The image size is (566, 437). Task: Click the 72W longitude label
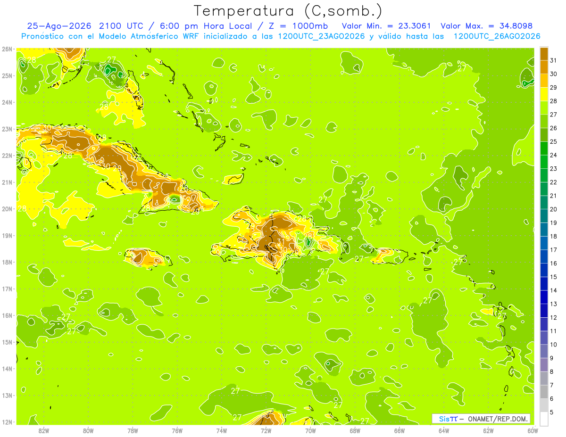click(266, 430)
